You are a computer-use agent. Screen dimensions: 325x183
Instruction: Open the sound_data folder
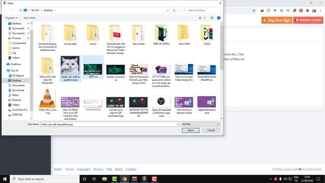[70, 35]
